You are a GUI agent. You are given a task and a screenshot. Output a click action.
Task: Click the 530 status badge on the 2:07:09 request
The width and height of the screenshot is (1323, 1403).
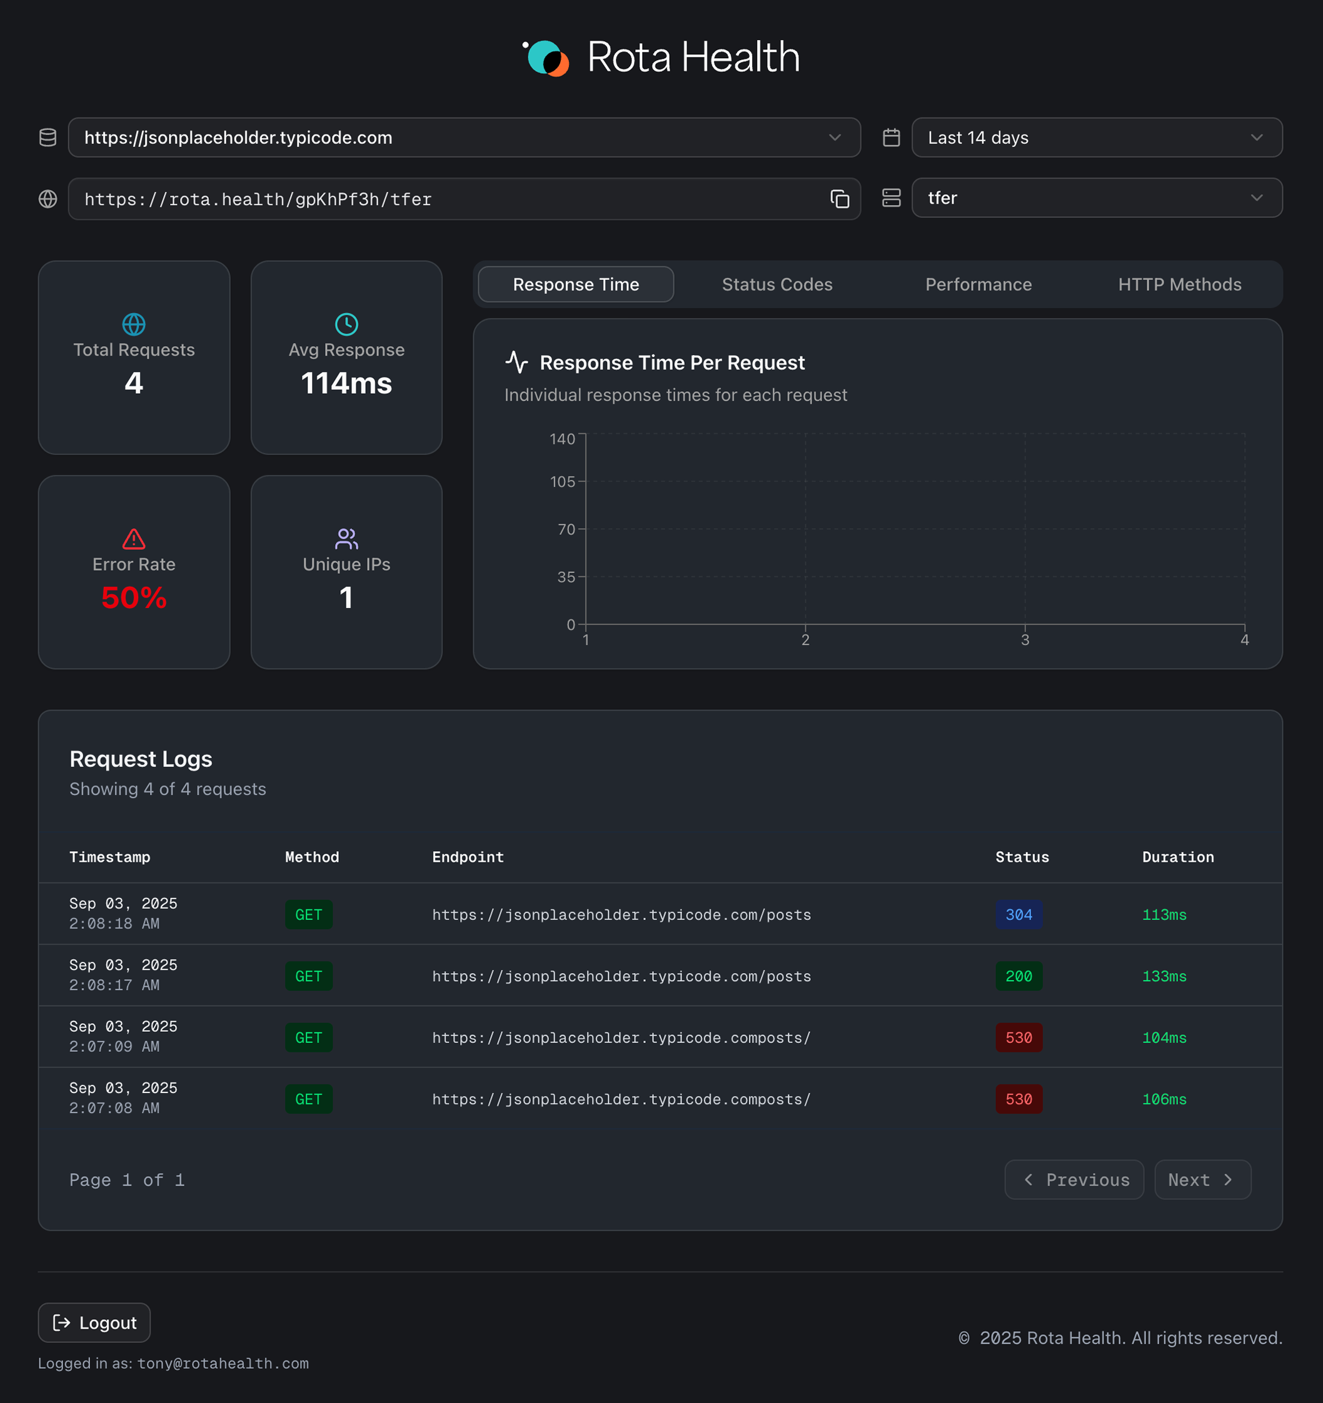1019,1037
